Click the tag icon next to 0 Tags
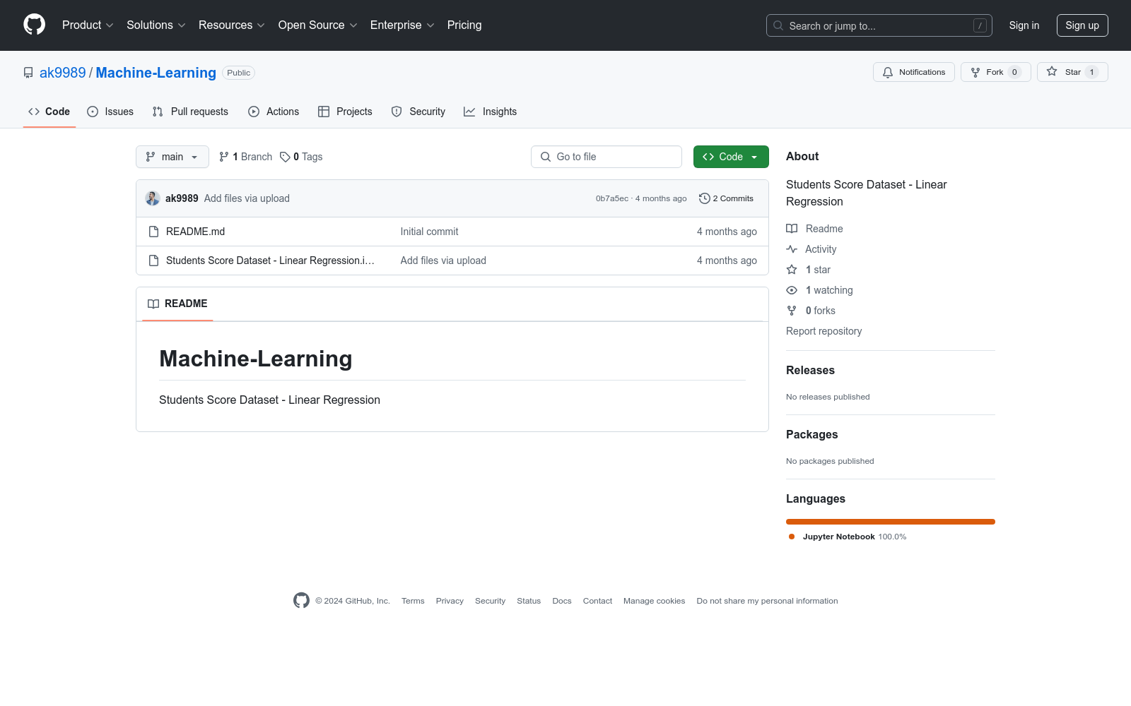This screenshot has height=706, width=1131. pos(285,157)
